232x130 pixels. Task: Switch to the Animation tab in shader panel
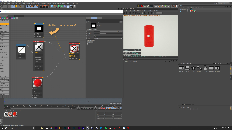(x=100, y=18)
